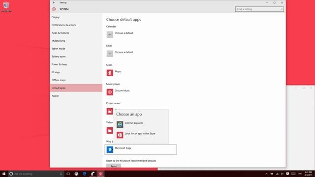Click the Microsoft Edge web browser entry

(141, 149)
